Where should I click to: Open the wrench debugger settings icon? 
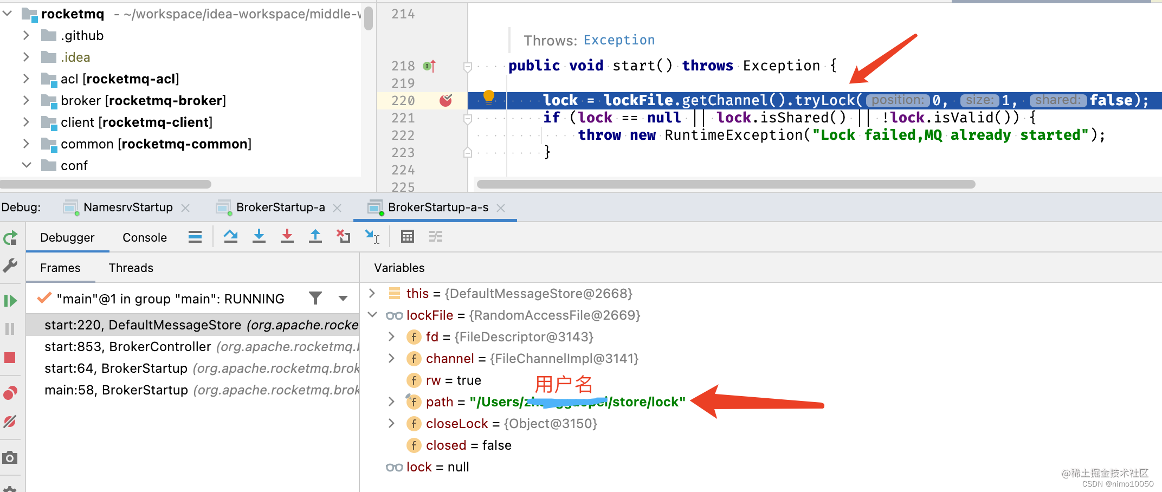(x=10, y=266)
